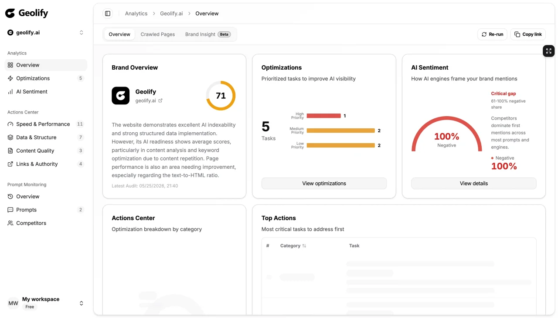Open Optimizations page from sidebar label

pos(33,78)
